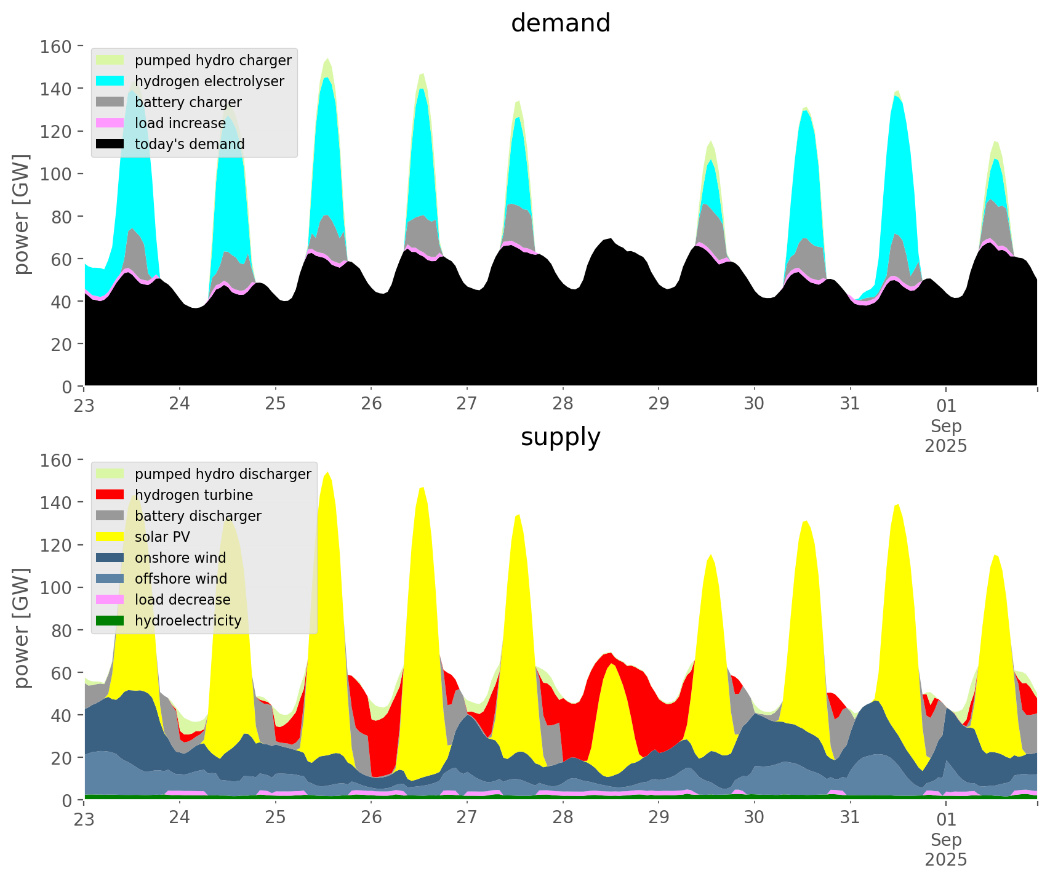Select the yellow solar PV legend swatch
Image resolution: width=1050 pixels, height=881 pixels.
click(x=111, y=537)
